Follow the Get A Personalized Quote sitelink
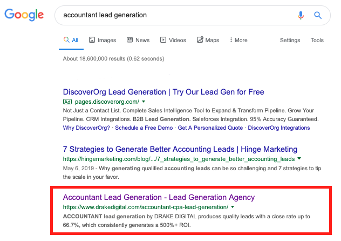This screenshot has width=341, height=241. click(210, 128)
